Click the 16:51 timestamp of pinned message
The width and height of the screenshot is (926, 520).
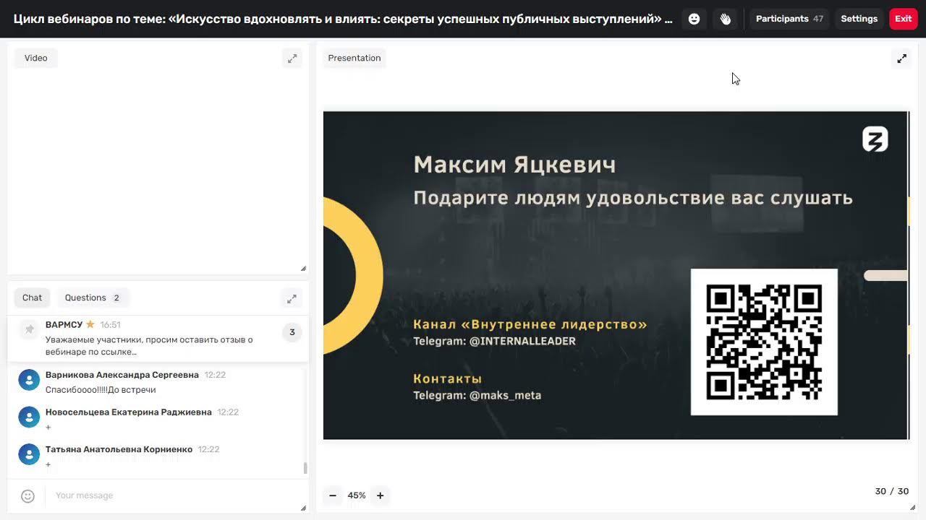pyautogui.click(x=110, y=325)
